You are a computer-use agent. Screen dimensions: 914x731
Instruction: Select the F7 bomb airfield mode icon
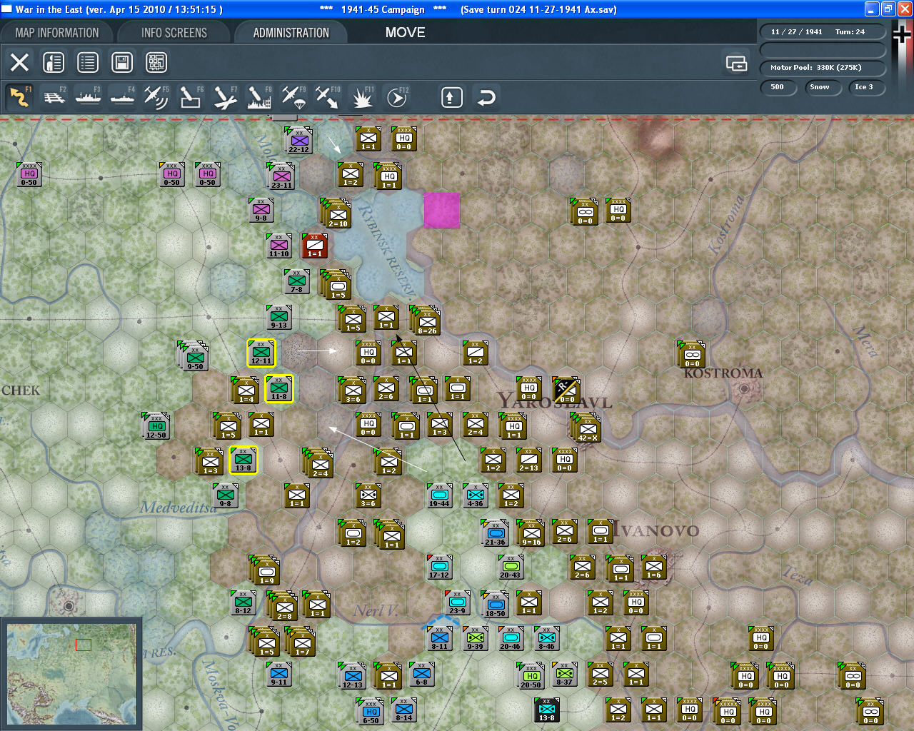(x=225, y=97)
